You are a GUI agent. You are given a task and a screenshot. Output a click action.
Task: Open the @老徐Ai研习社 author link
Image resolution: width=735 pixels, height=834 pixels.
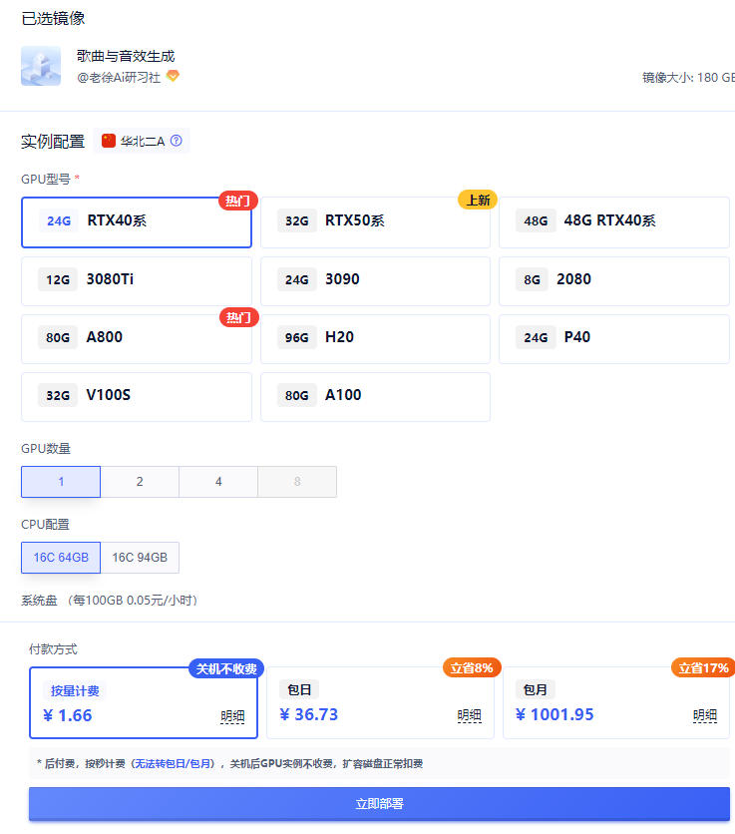[119, 78]
